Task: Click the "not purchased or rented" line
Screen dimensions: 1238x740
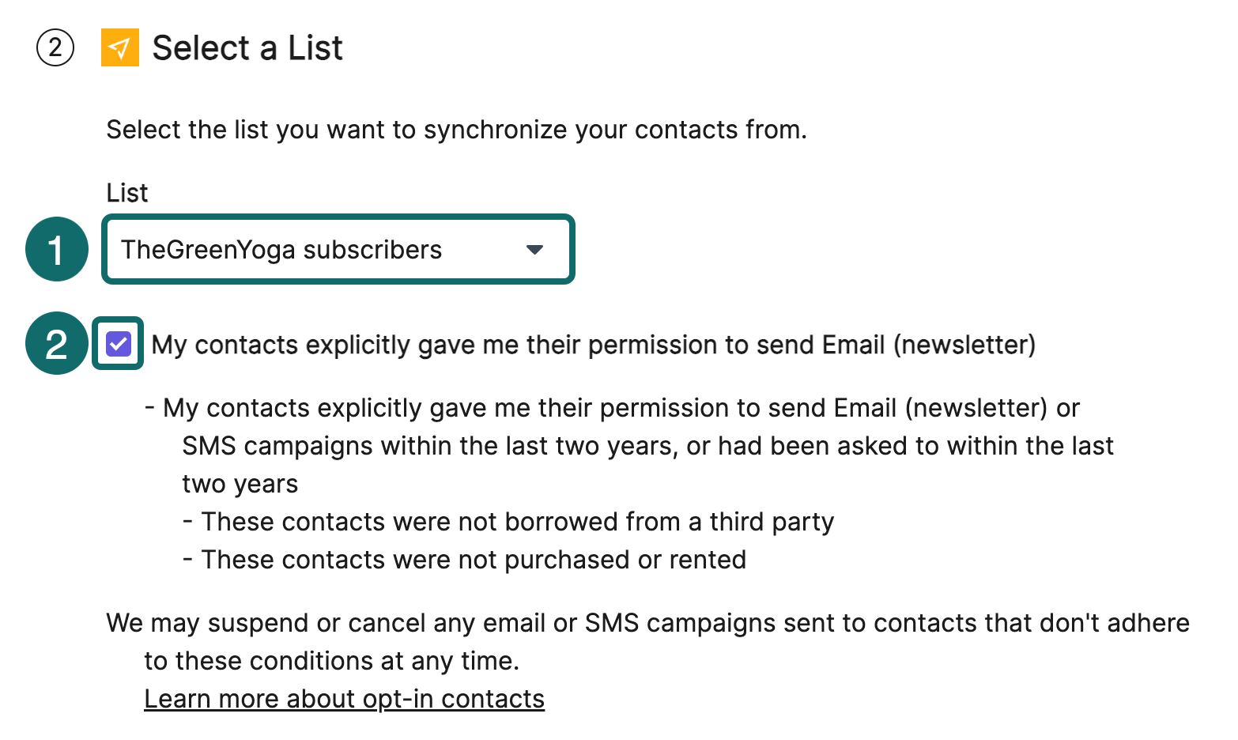Action: (474, 560)
